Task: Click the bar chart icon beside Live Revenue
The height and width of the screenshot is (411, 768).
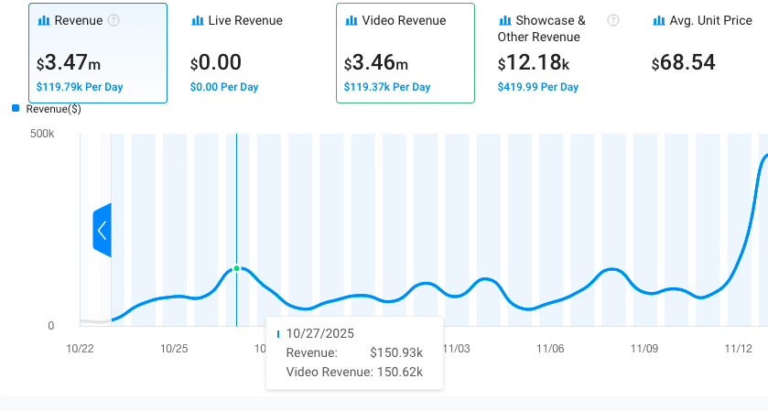Action: click(198, 20)
